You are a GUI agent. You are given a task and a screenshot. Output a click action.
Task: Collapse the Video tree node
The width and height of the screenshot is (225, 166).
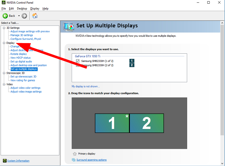pos(4,84)
